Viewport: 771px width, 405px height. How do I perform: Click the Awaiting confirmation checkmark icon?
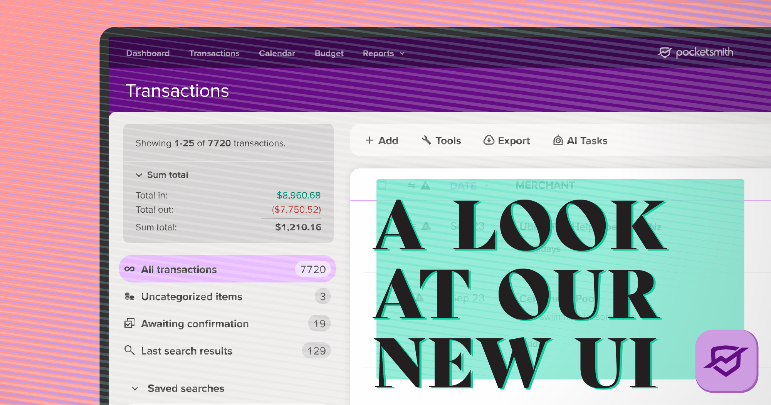click(129, 323)
